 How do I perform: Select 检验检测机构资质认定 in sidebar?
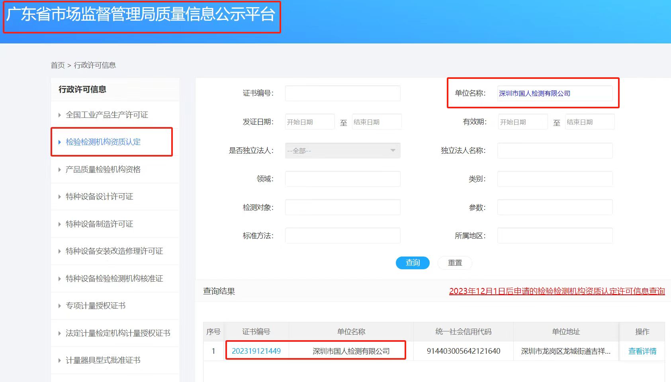tap(103, 142)
